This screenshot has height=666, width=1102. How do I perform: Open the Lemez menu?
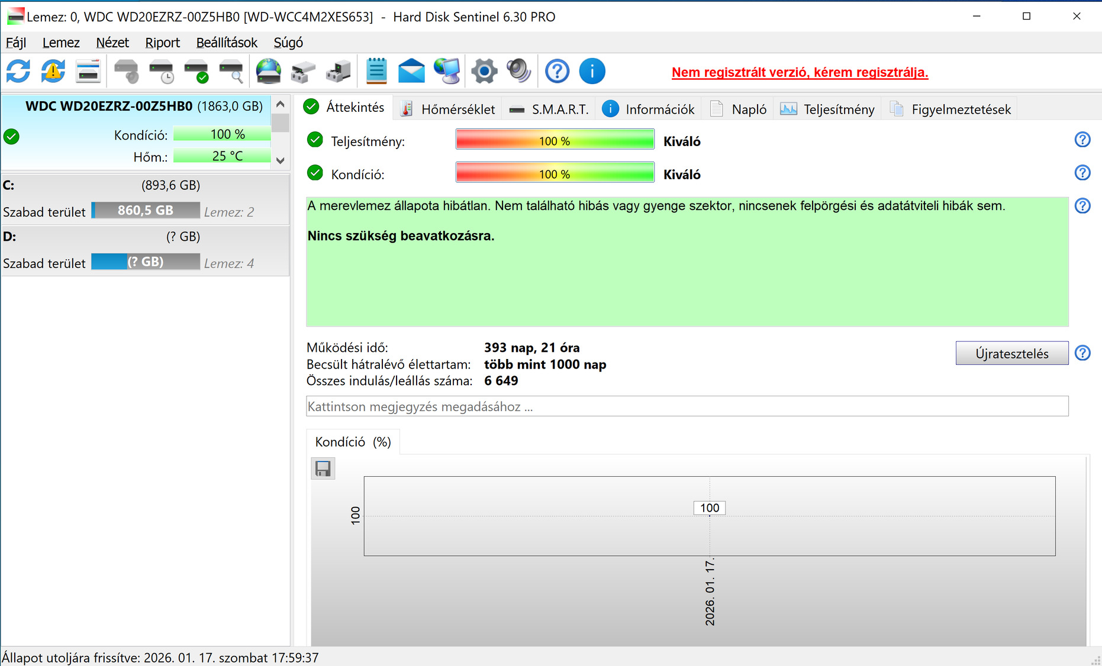coord(61,43)
